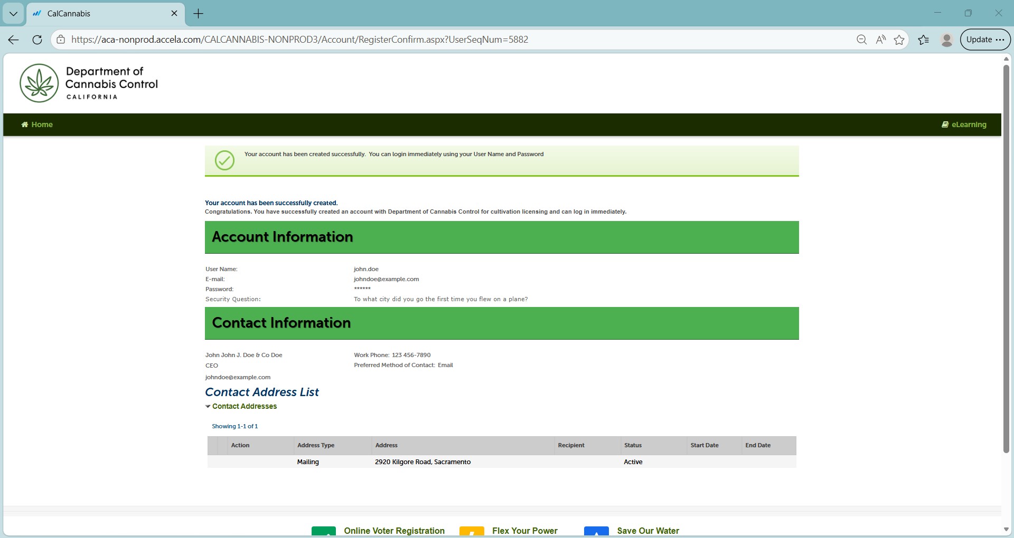Add this page to favorites star
The height and width of the screenshot is (538, 1014).
coord(899,40)
